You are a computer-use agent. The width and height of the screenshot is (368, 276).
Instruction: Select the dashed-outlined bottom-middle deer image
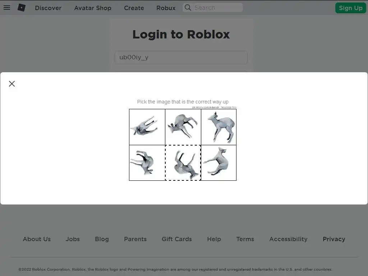pos(183,163)
